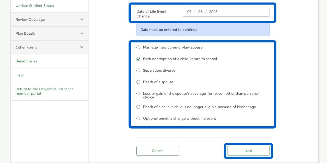Click the year field showing 2025
The image size is (327, 163).
(x=213, y=12)
